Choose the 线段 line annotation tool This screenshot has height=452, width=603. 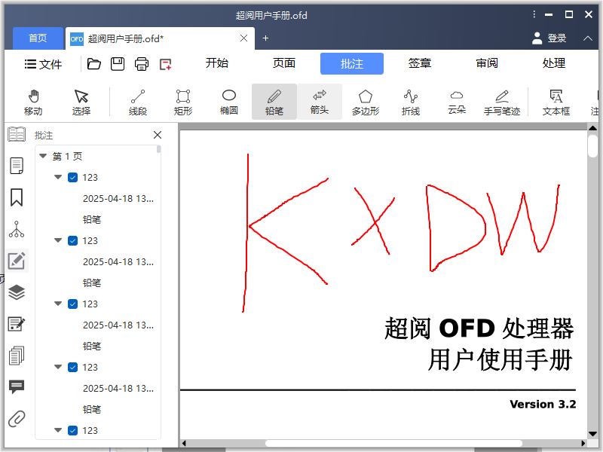138,102
